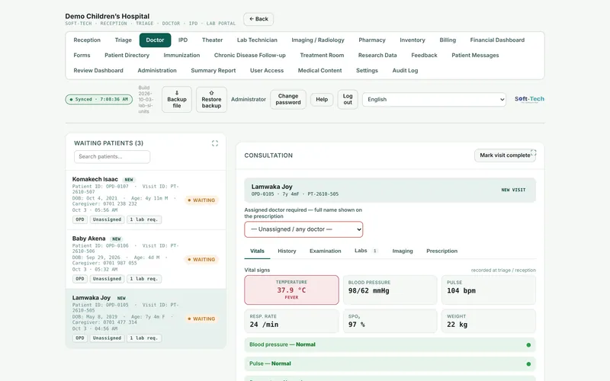Viewport: 610px width, 381px height.
Task: Click OPD tag on Lamwaka Joy card
Action: tap(80, 338)
